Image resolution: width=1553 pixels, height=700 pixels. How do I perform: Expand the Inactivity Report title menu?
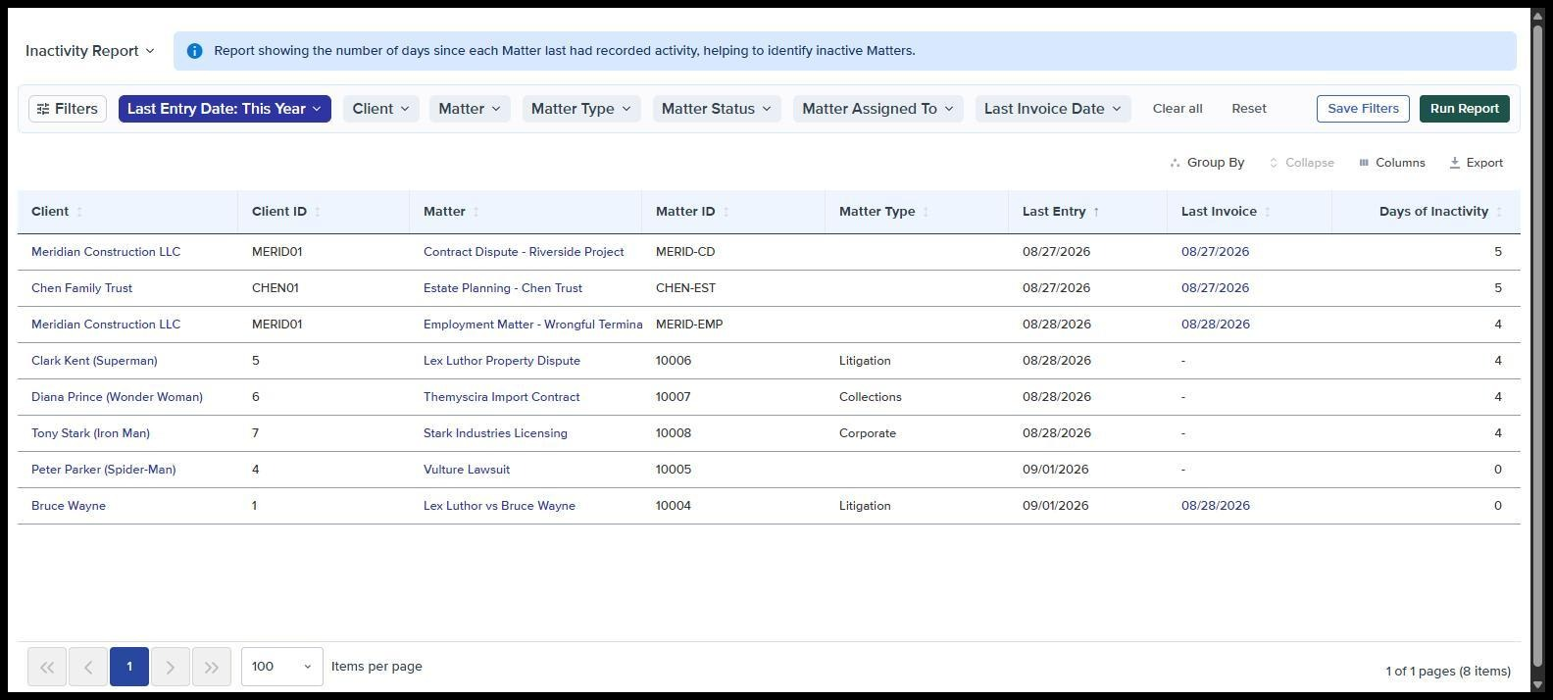pyautogui.click(x=90, y=51)
